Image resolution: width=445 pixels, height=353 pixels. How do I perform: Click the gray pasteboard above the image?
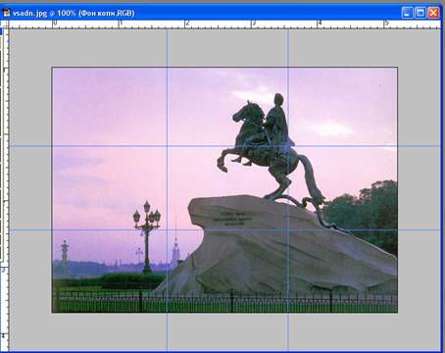[224, 48]
